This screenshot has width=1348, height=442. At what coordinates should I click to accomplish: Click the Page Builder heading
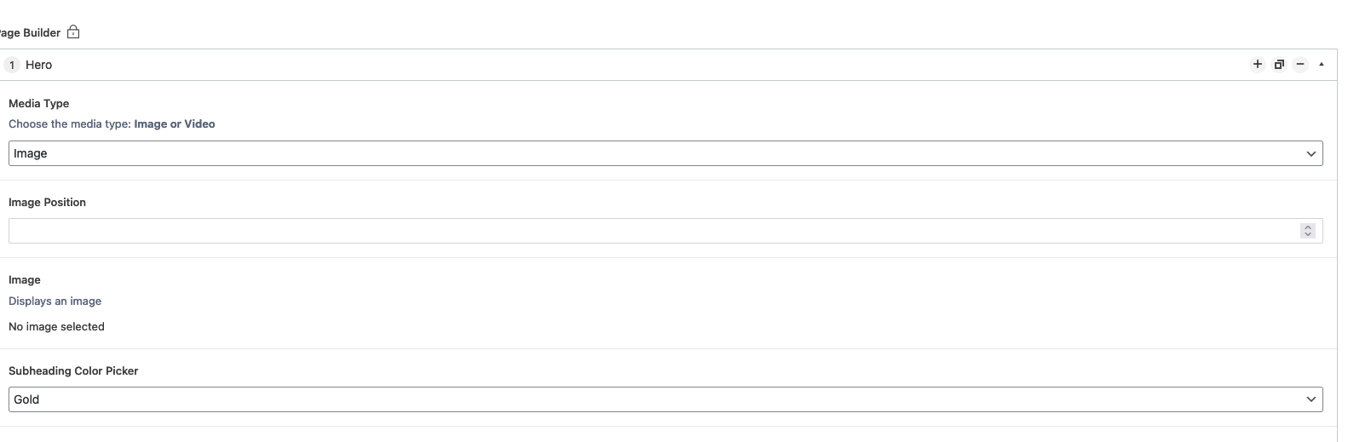click(x=30, y=33)
